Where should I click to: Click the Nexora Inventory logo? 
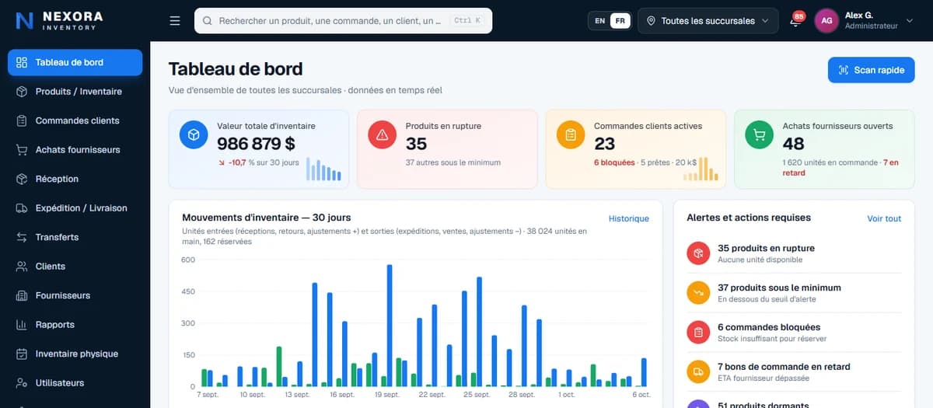point(58,20)
